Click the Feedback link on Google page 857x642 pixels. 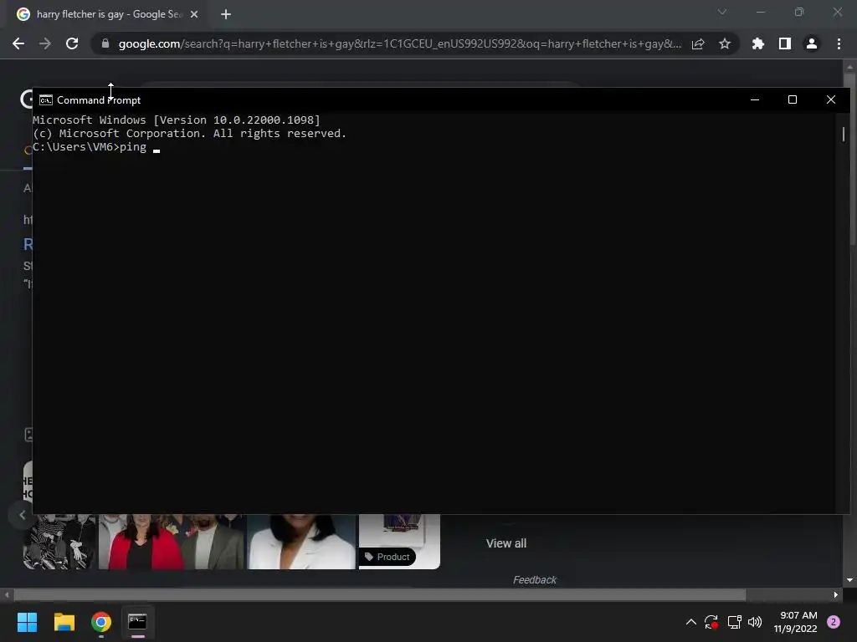[535, 580]
